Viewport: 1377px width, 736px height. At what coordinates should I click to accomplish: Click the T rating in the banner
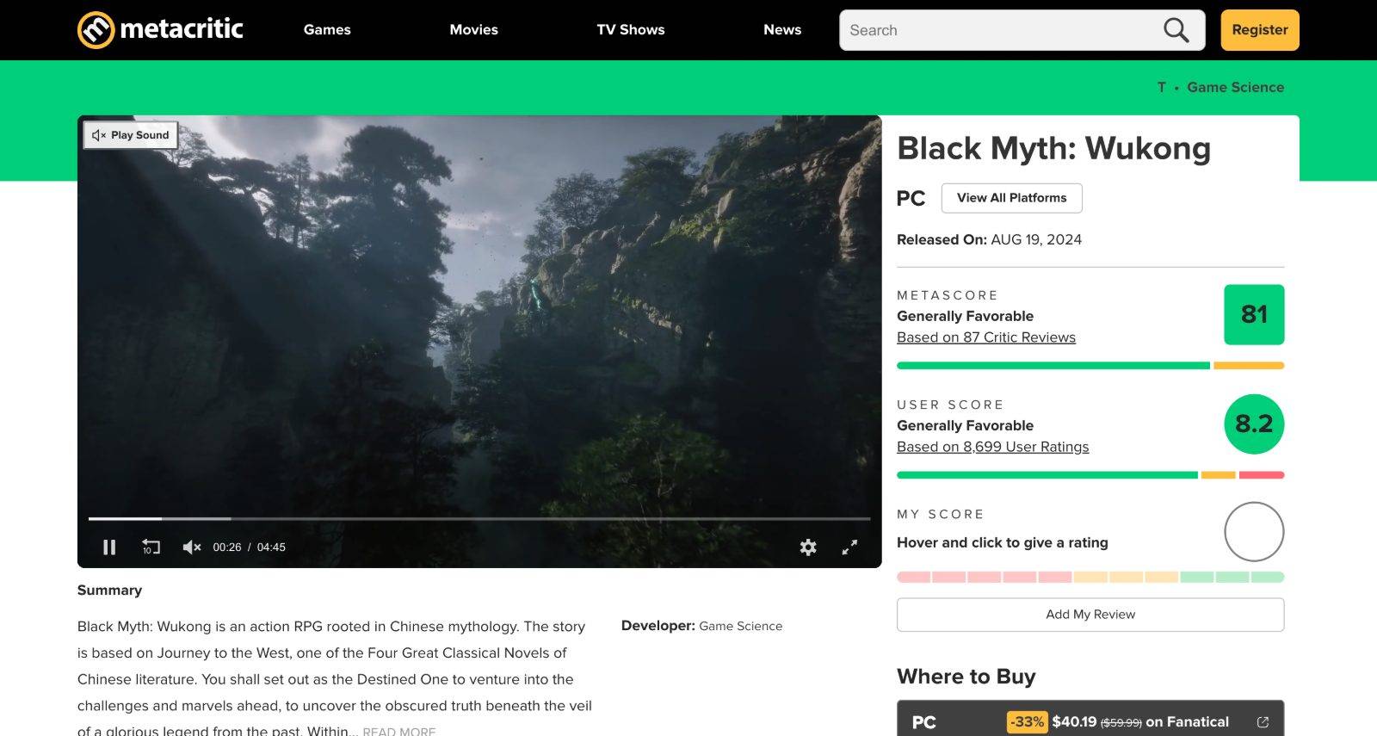(1162, 87)
